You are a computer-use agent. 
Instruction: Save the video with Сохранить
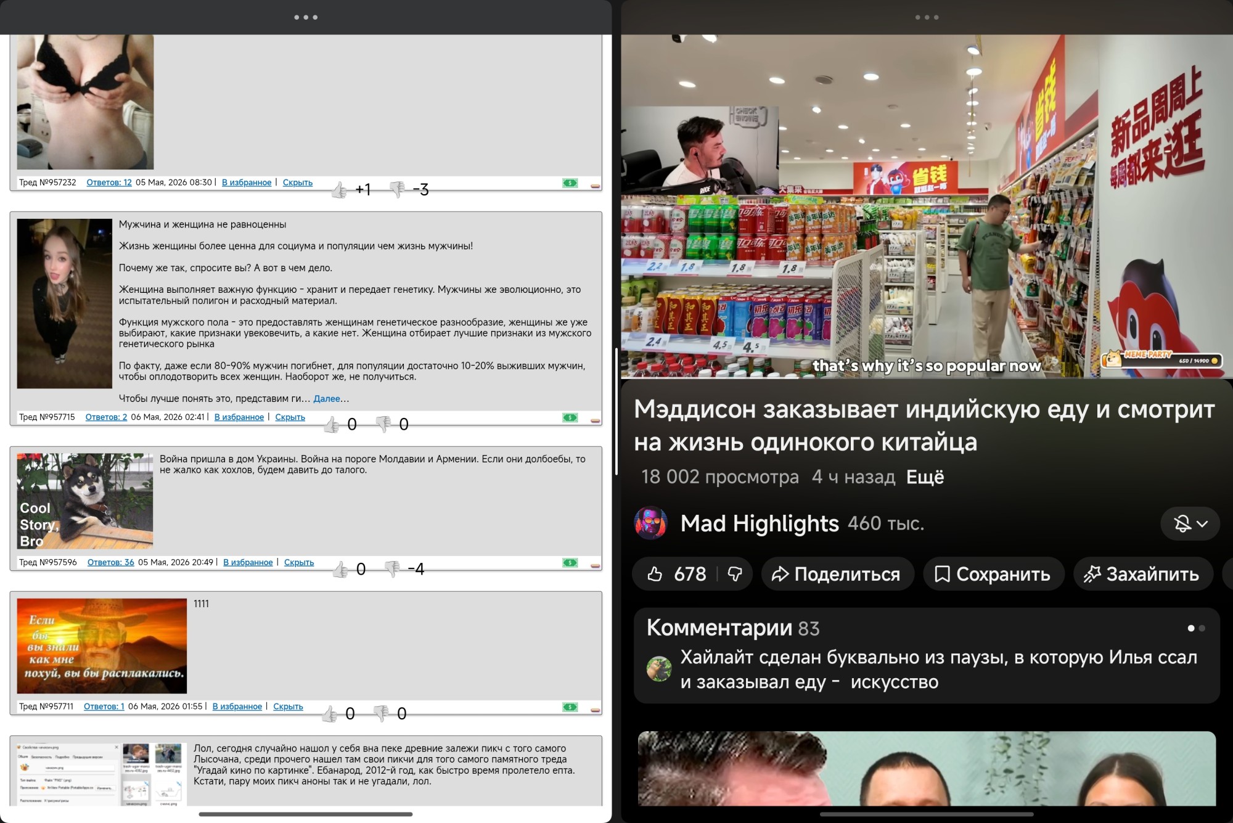pyautogui.click(x=993, y=574)
